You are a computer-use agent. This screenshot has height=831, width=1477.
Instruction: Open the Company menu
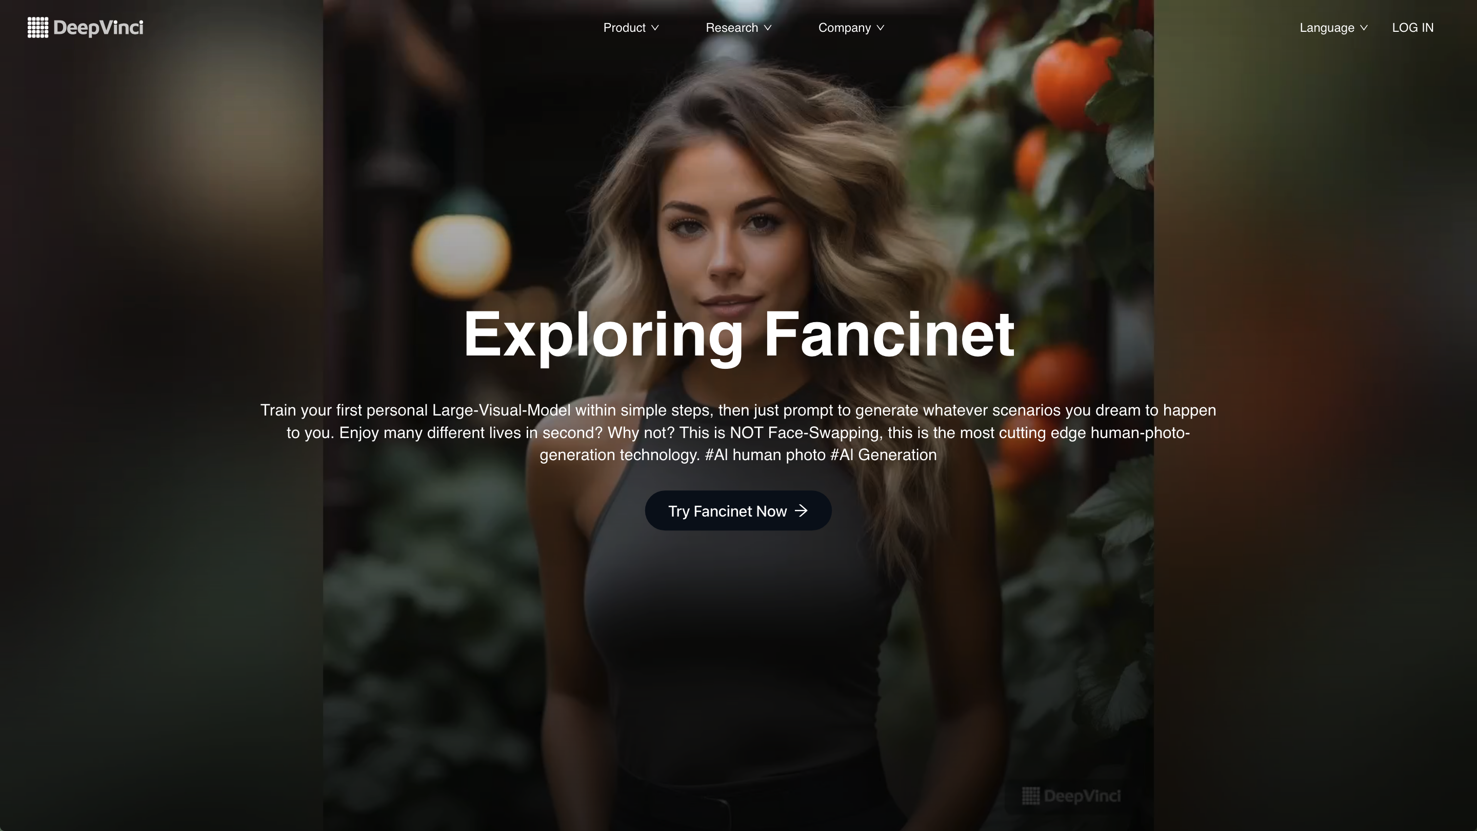pos(851,28)
